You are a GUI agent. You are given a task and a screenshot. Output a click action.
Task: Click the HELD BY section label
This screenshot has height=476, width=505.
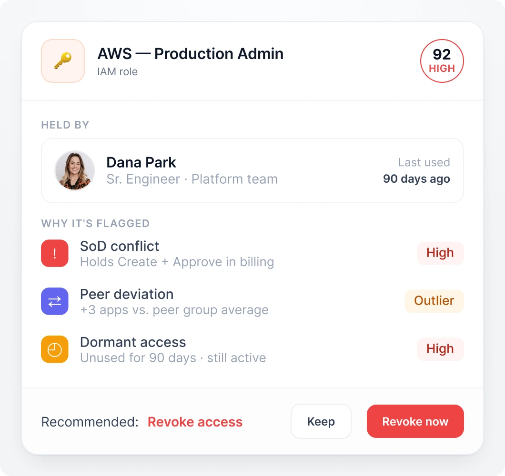pos(65,125)
